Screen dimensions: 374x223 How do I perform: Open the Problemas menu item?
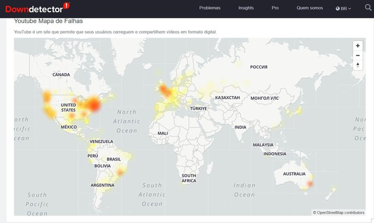pyautogui.click(x=209, y=8)
